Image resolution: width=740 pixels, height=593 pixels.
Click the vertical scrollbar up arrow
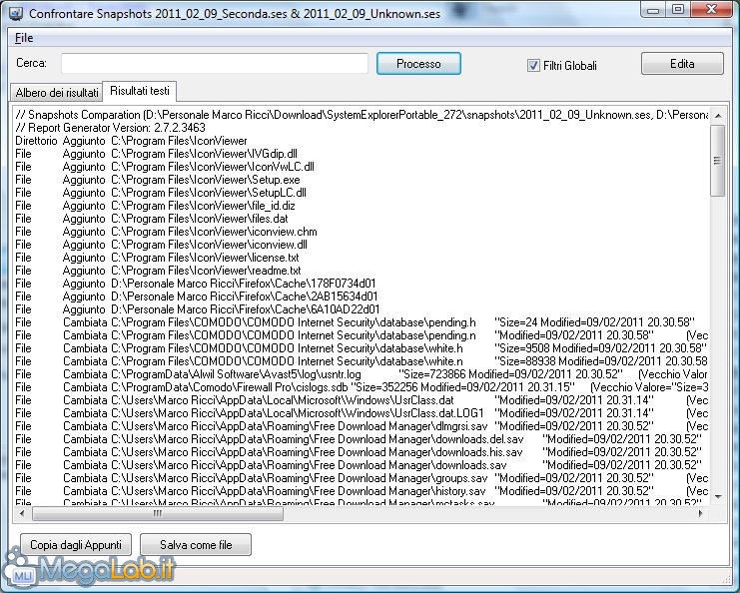[718, 116]
